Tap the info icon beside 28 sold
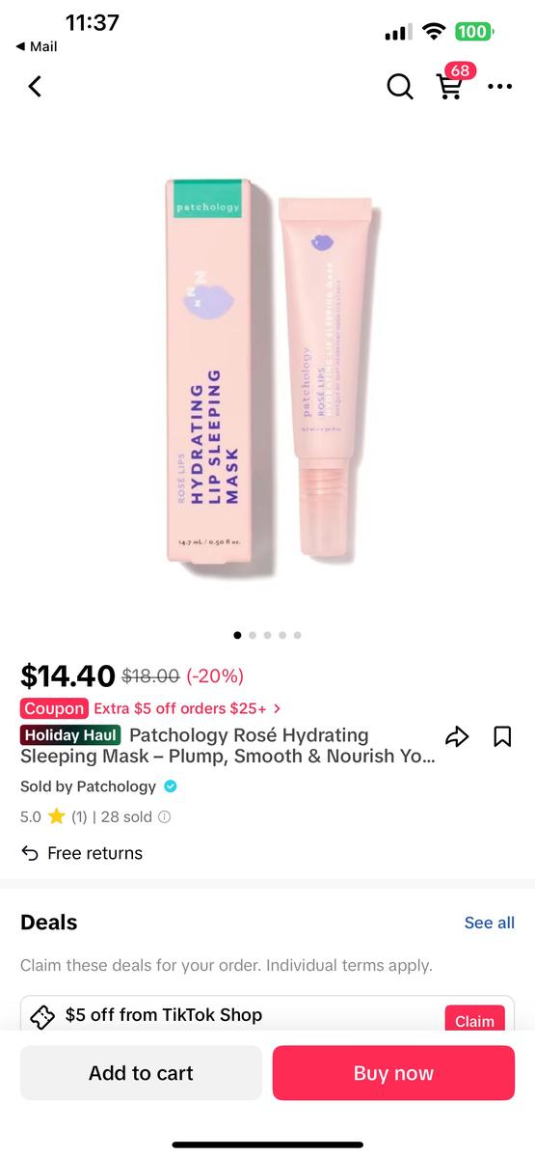 point(164,816)
